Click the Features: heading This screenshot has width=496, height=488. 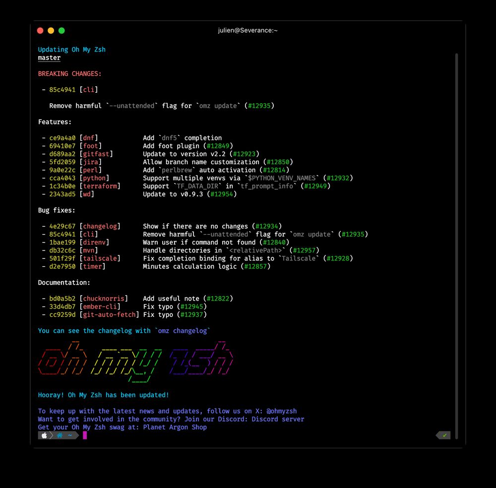click(55, 122)
